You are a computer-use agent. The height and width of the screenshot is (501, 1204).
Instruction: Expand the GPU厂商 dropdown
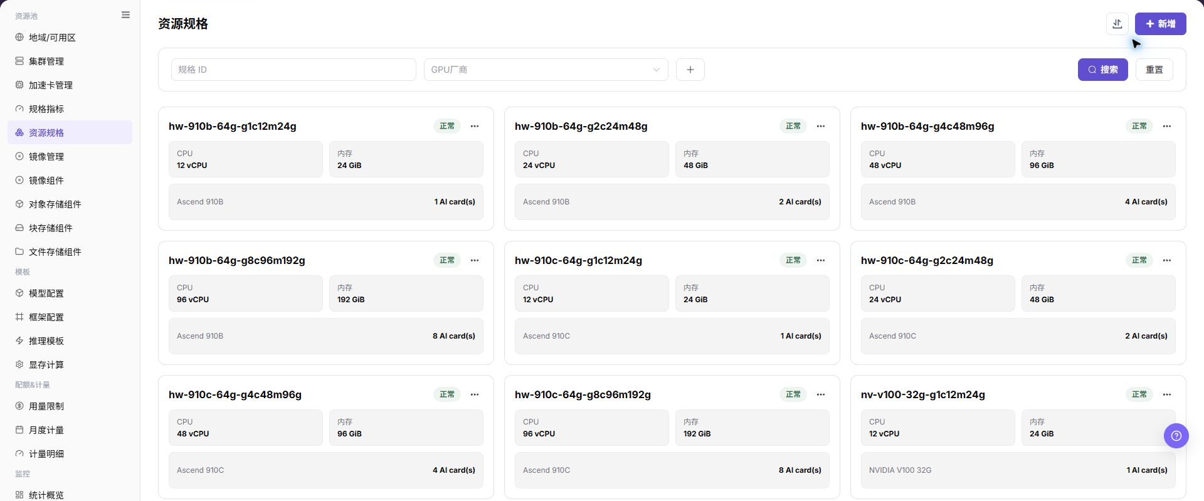[x=546, y=70]
